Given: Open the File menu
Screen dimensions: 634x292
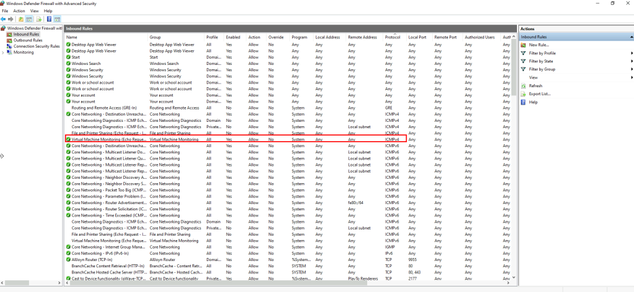Looking at the screenshot, I should 5,11.
